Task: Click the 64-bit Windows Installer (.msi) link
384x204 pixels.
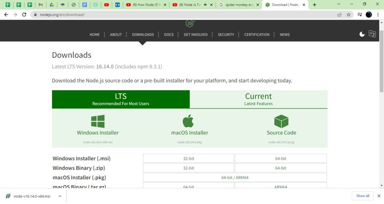Action: (x=280, y=159)
